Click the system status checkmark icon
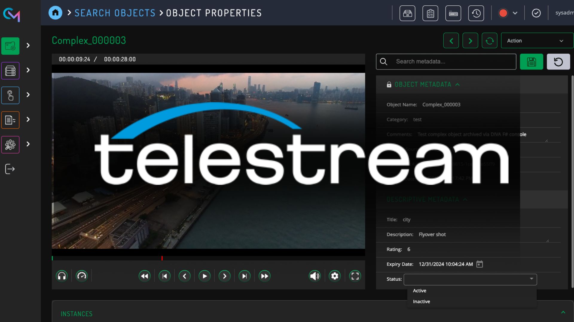574x322 pixels. [x=536, y=13]
